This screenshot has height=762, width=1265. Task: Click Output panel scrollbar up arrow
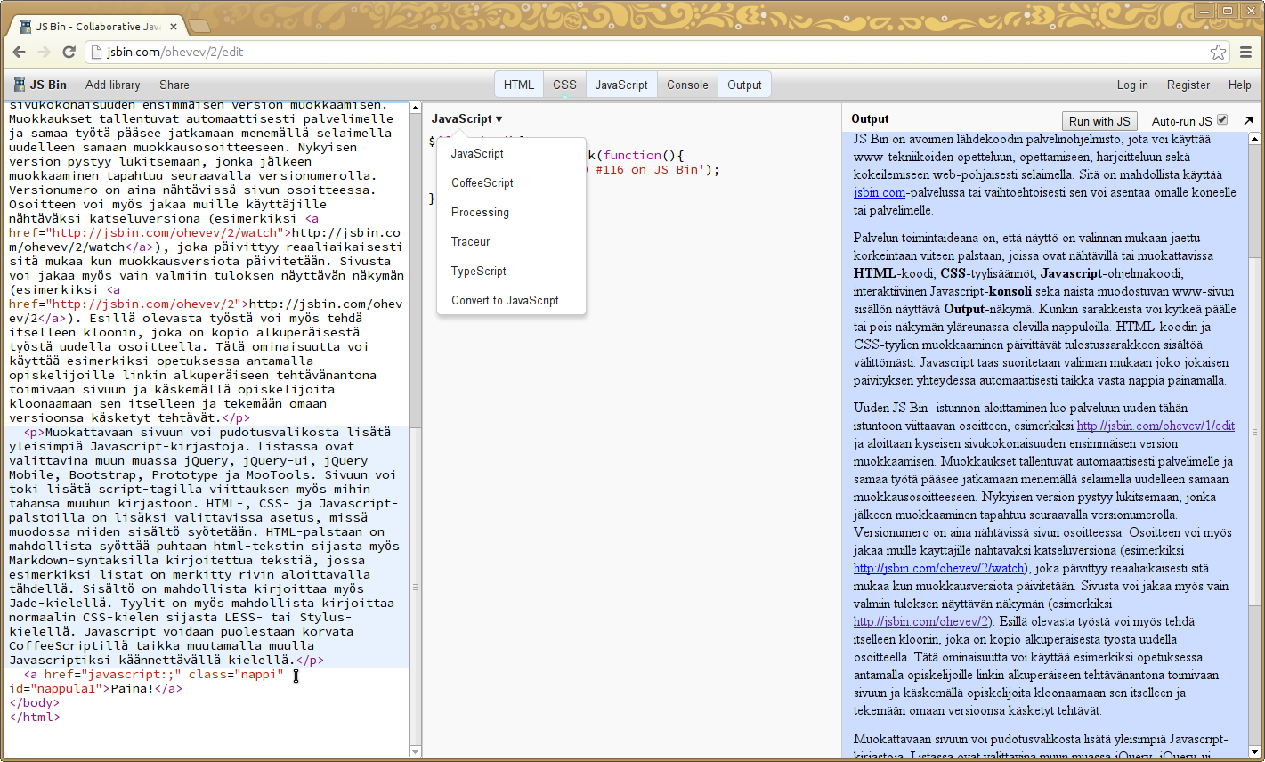pos(1255,139)
